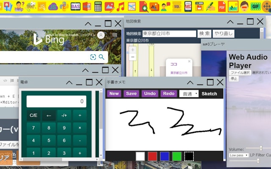Click the Help icon in toolbar

[19, 6]
